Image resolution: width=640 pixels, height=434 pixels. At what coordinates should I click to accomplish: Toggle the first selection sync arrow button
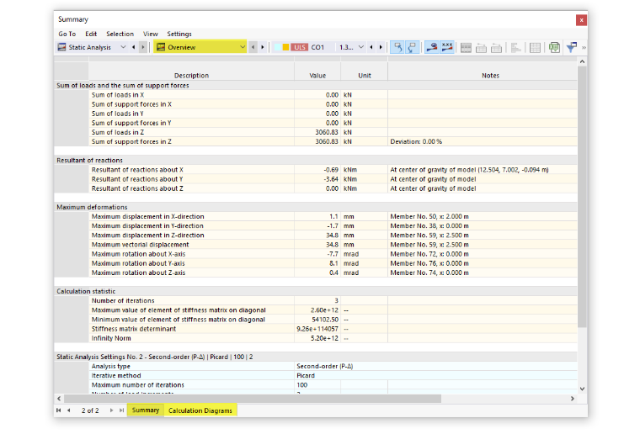click(x=397, y=47)
